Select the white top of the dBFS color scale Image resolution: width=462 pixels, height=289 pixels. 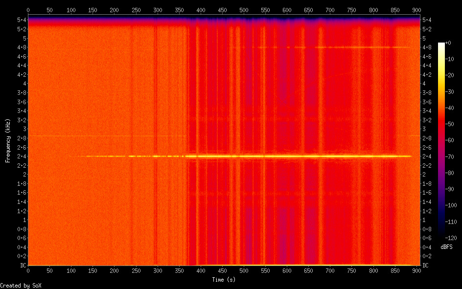tap(441, 44)
